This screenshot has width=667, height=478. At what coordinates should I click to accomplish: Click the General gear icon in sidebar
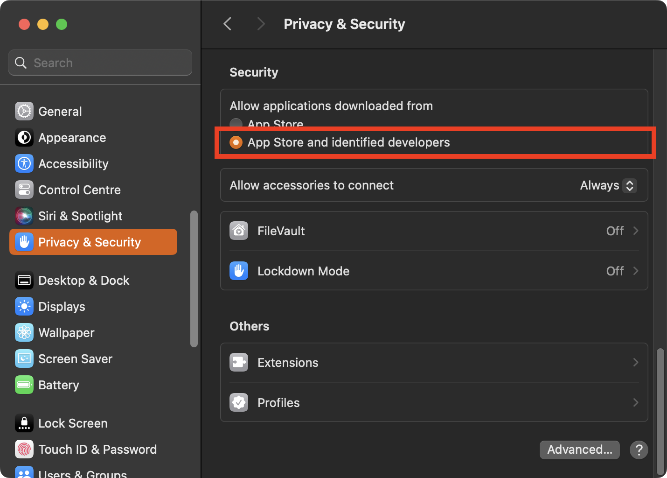pos(24,111)
